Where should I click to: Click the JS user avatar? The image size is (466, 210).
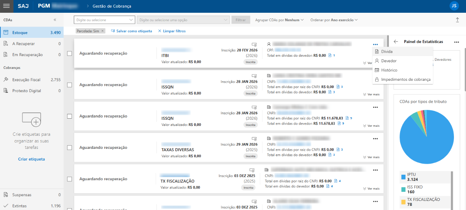click(454, 6)
